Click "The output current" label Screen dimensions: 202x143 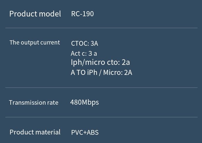pos(35,42)
